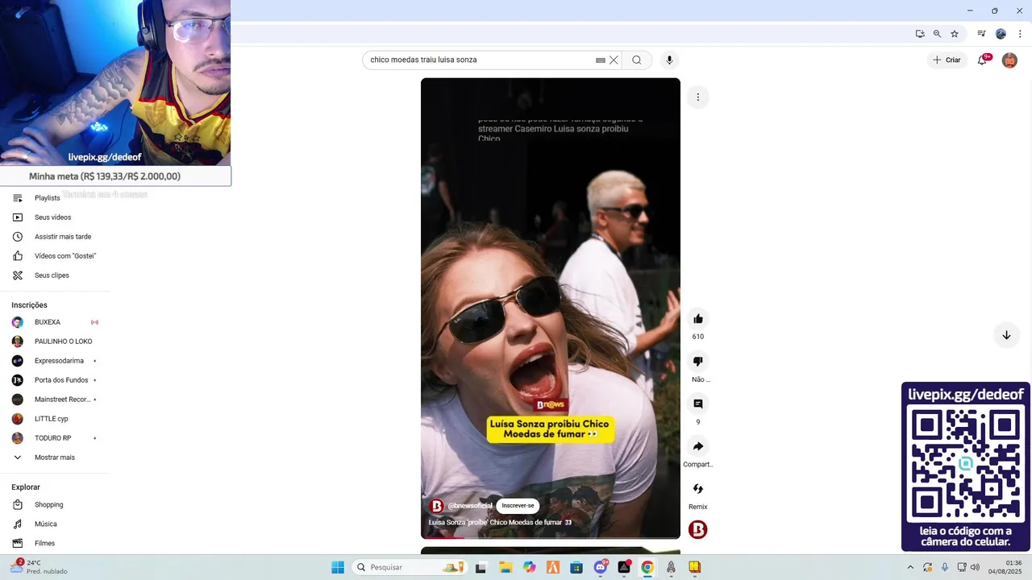
Task: Click taskbar Pesquisar search box
Action: coord(409,567)
